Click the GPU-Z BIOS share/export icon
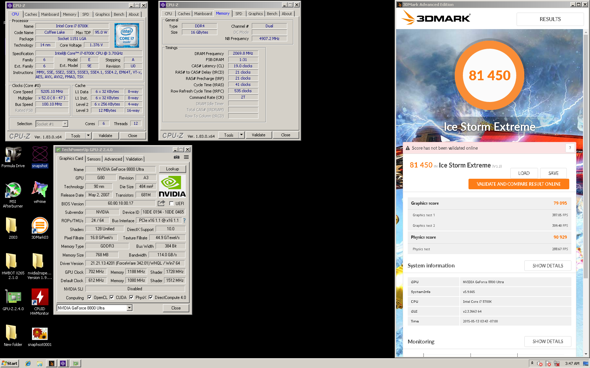Viewport: 590px width, 368px height. (161, 203)
